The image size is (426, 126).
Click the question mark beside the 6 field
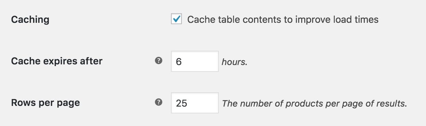[x=158, y=61]
